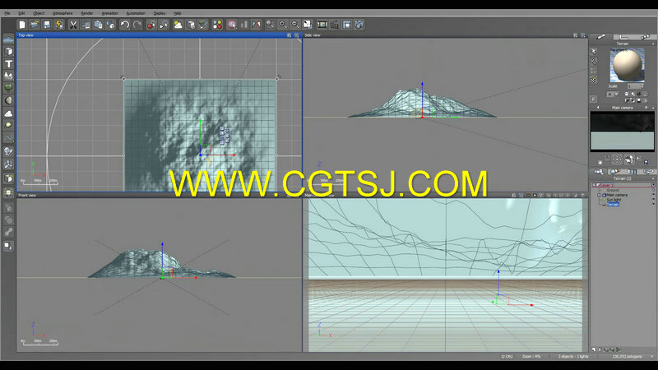This screenshot has width=658, height=370.
Task: Open the Atmosphere editor sun-cloud icon
Action: pos(178,25)
